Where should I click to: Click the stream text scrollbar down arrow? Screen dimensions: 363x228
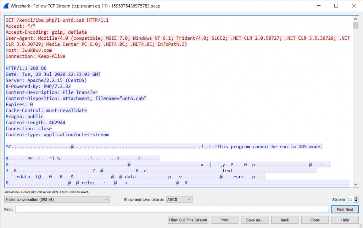(356, 184)
